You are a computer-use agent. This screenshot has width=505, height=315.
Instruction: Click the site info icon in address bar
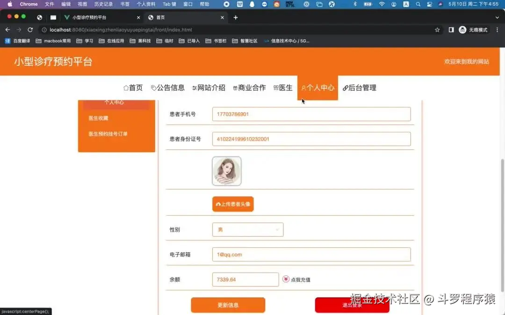pyautogui.click(x=44, y=30)
